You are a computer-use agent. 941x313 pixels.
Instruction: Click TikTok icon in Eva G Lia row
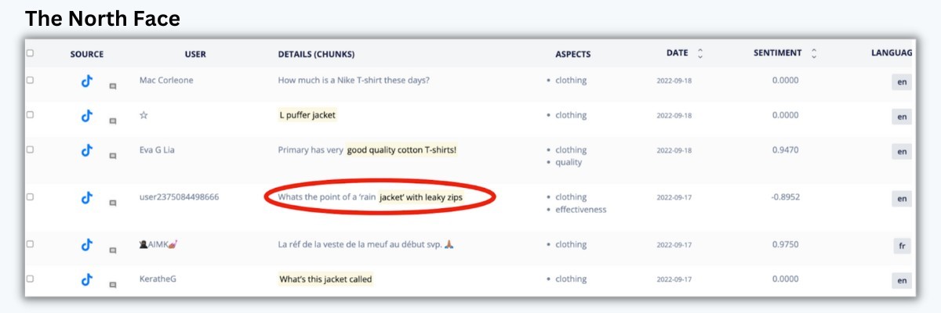coord(87,151)
